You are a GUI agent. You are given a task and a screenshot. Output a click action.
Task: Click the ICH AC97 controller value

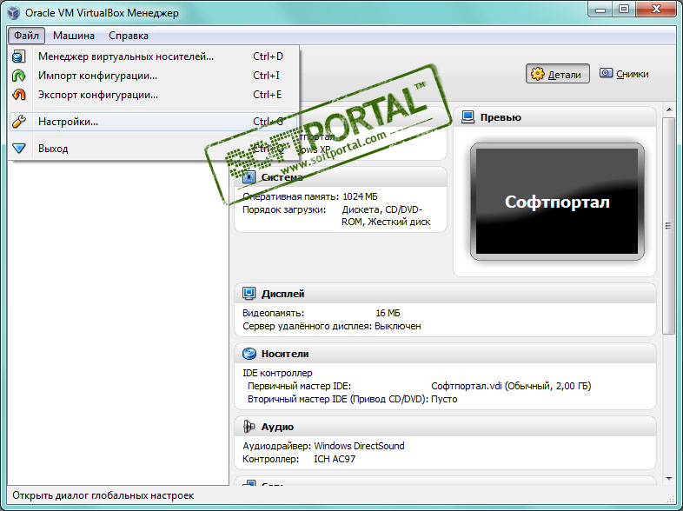tap(335, 459)
